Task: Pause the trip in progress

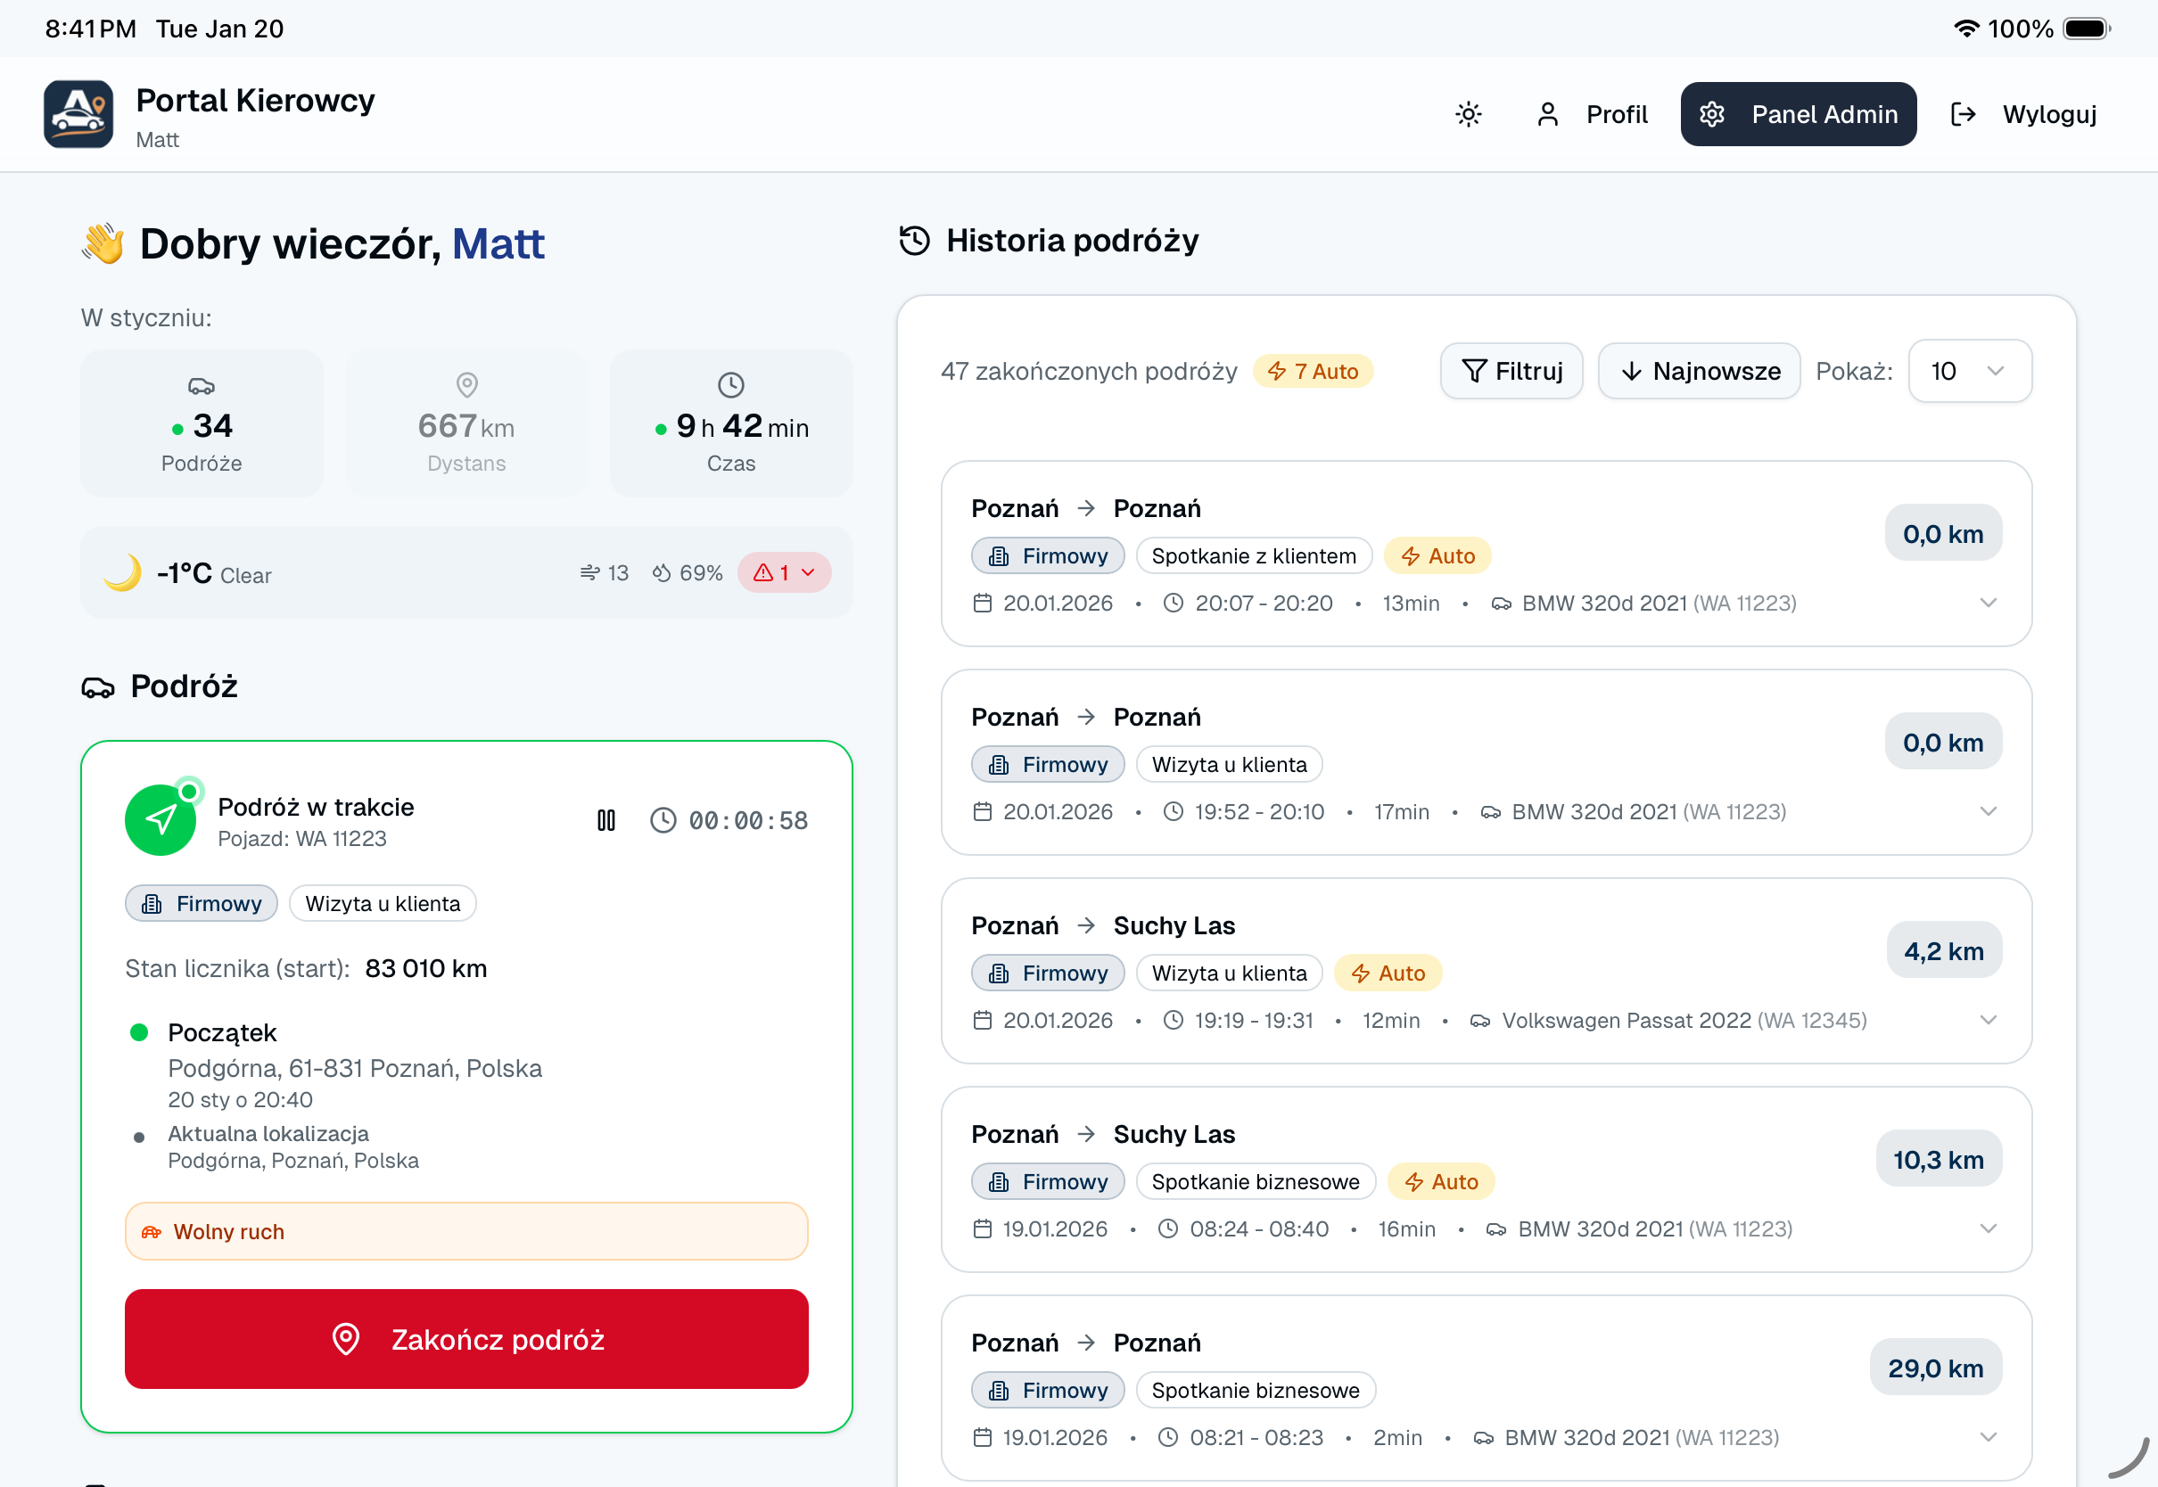Action: point(605,820)
